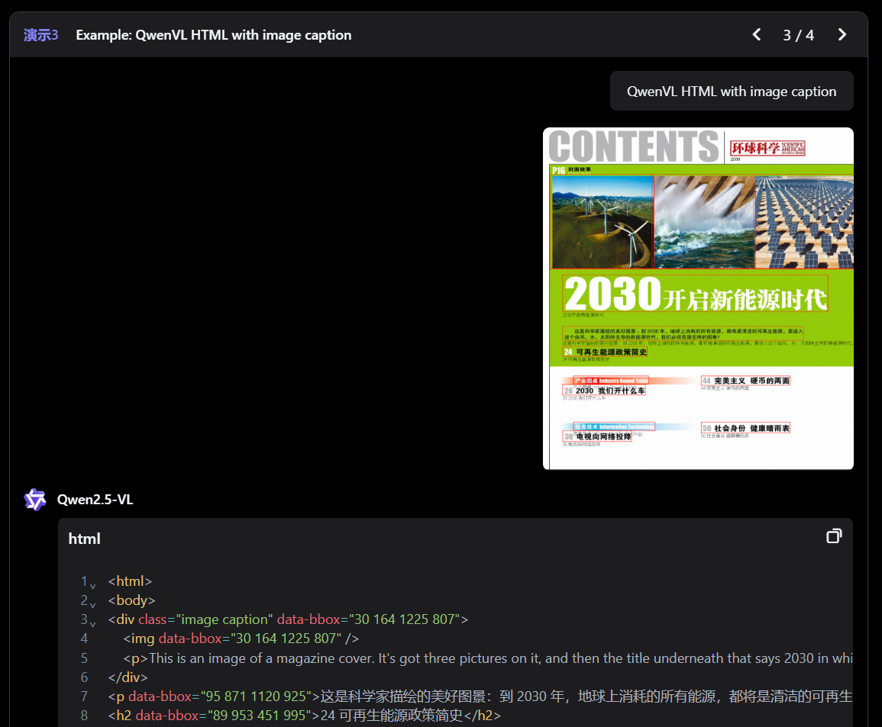Click the Qwen2.5-VL avatar logo
882x727 pixels.
35,500
